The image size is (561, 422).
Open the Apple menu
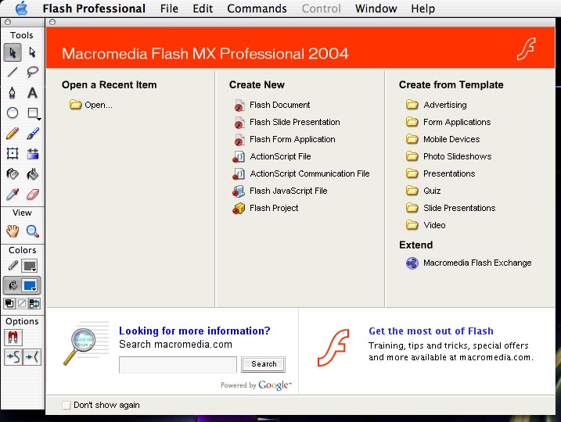[x=22, y=9]
